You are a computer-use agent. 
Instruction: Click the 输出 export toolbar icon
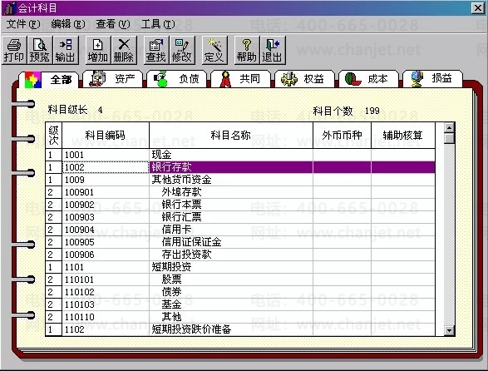point(66,50)
